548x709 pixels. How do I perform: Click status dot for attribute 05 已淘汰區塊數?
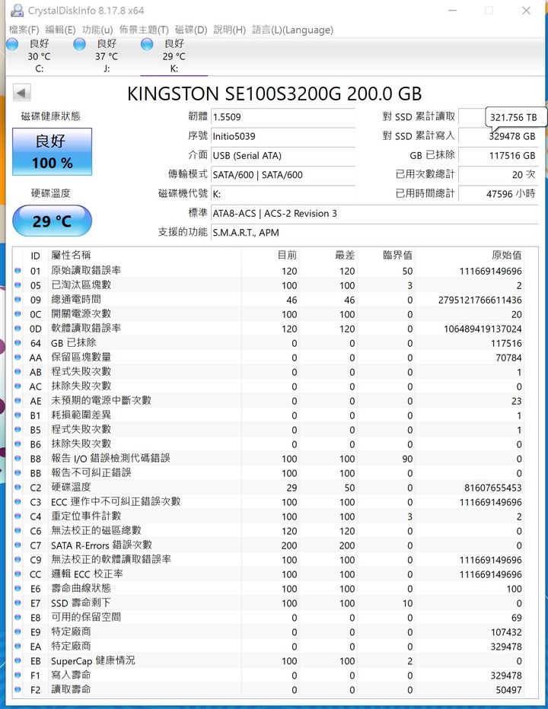18,285
